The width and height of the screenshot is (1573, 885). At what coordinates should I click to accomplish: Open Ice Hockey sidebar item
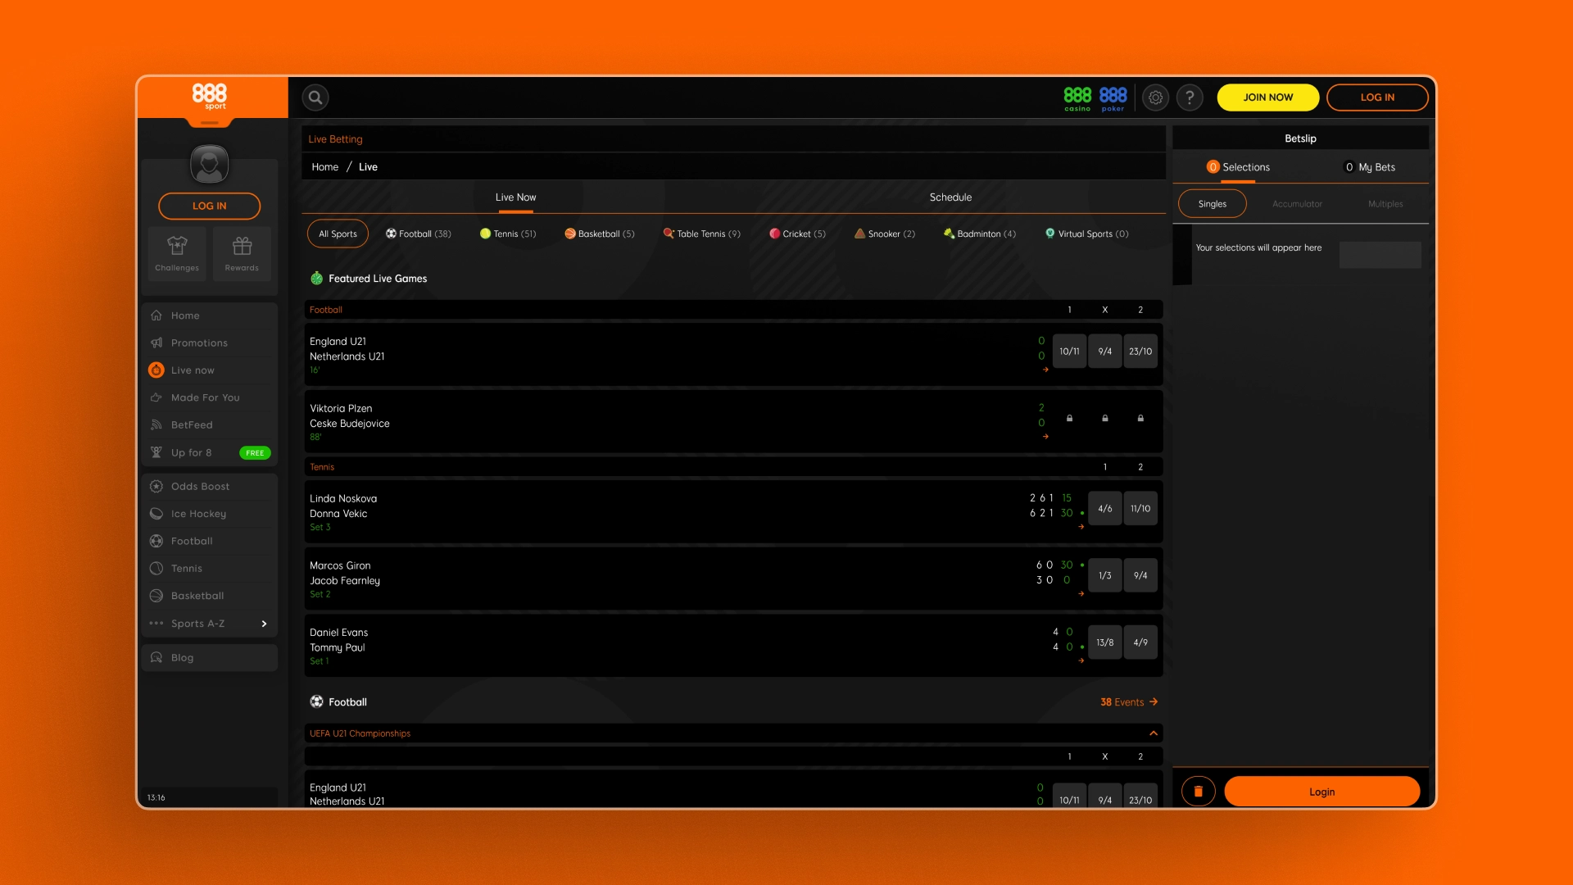(210, 514)
